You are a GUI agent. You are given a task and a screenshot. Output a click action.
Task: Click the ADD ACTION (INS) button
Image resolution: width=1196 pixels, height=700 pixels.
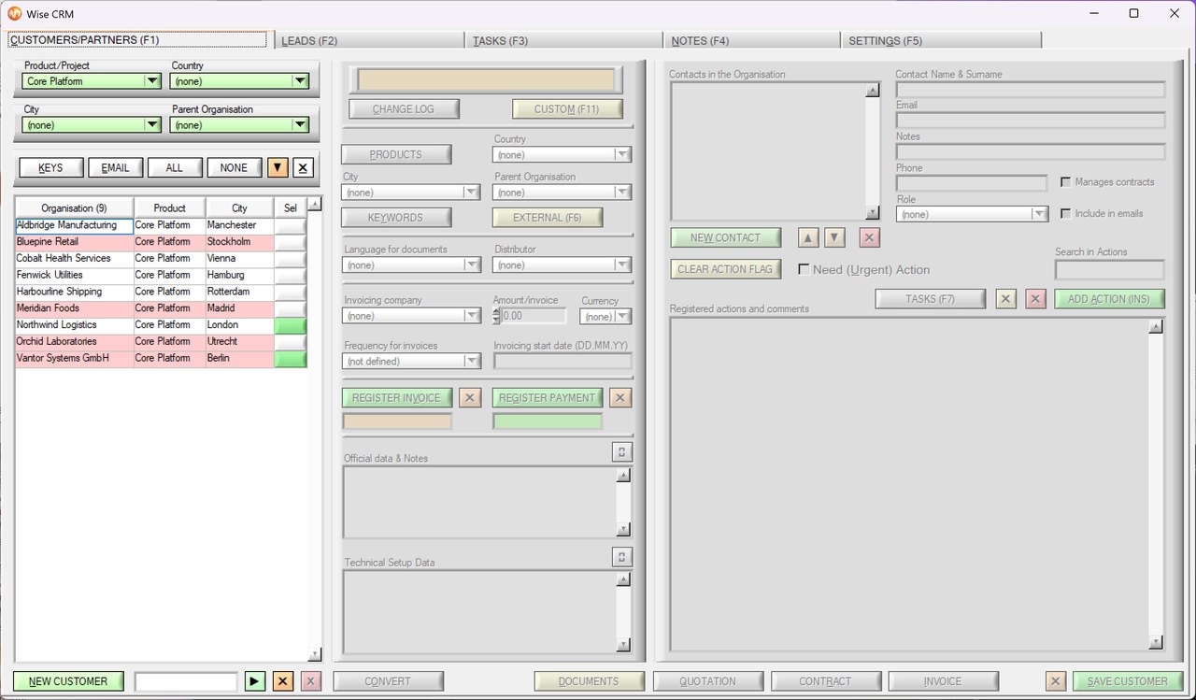tap(1109, 299)
